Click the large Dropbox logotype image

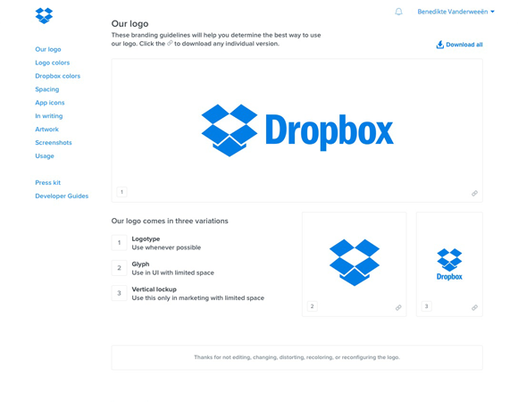[297, 130]
